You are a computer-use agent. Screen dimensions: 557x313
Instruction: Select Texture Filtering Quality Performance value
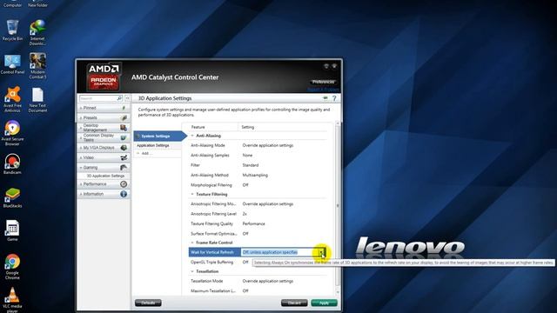coord(253,224)
